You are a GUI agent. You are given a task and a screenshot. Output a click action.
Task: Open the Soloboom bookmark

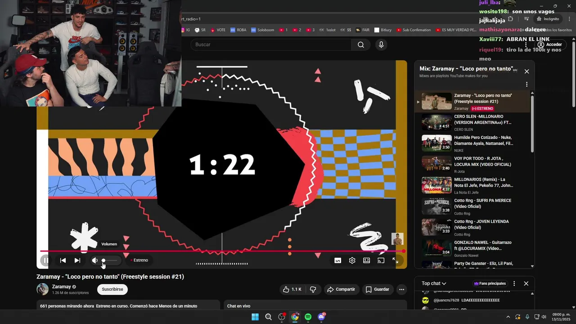[262, 30]
